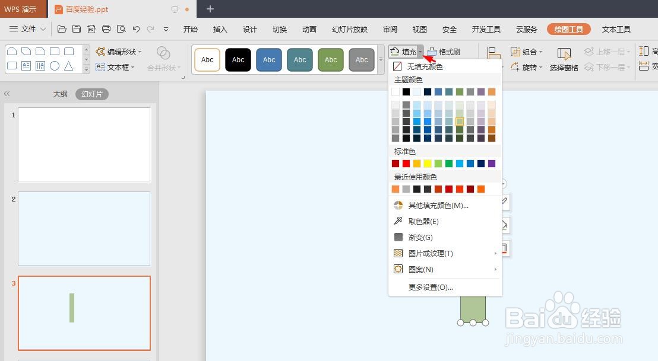Apply the white outlined Abc shape style
This screenshot has width=658, height=361.
tap(207, 60)
